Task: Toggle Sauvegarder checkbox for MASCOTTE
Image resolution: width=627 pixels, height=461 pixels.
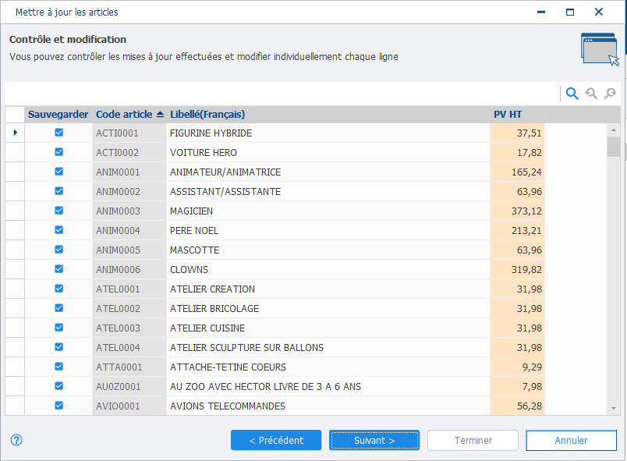Action: [58, 250]
